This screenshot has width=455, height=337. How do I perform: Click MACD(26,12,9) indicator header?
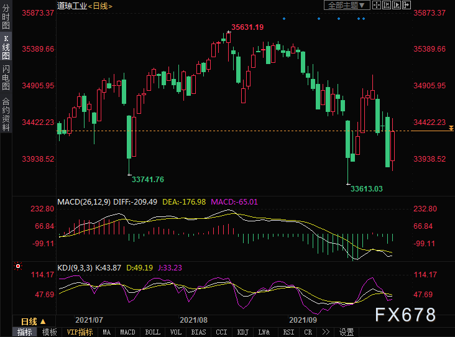click(84, 202)
